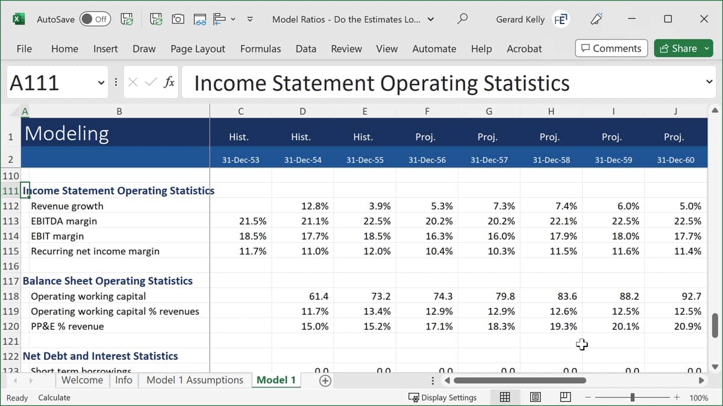This screenshot has height=406, width=723.
Task: Open the Share button dropdown arrow
Action: coord(707,48)
